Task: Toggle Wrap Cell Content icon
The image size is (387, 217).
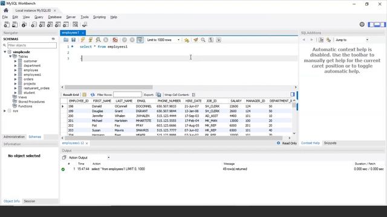Action: (193, 95)
